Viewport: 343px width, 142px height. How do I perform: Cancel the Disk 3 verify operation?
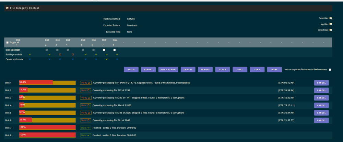pyautogui.click(x=321, y=98)
